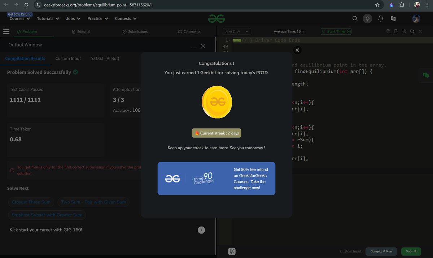Open the language translate icon
This screenshot has width=433, height=258.
(393, 18)
